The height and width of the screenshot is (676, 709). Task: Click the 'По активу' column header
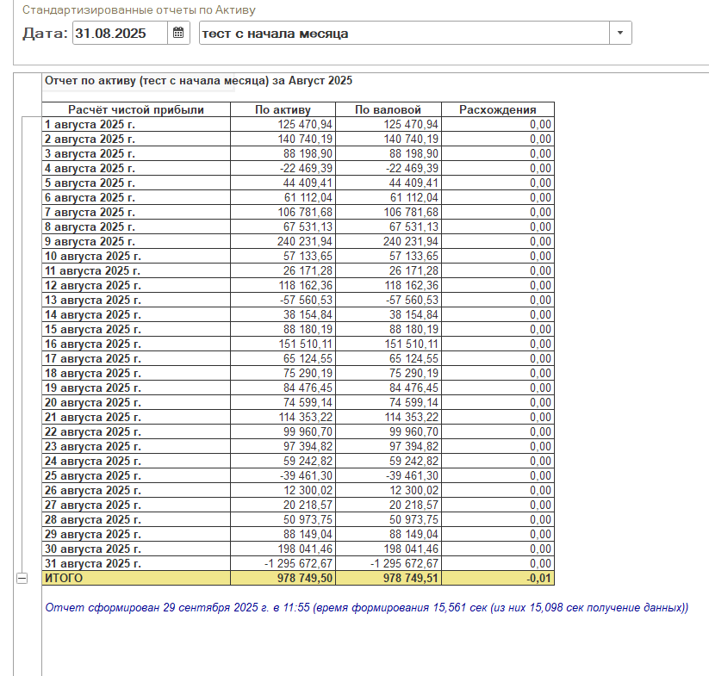coord(283,109)
